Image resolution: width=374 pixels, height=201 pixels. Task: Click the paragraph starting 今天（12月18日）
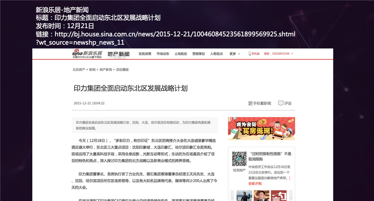(x=144, y=151)
